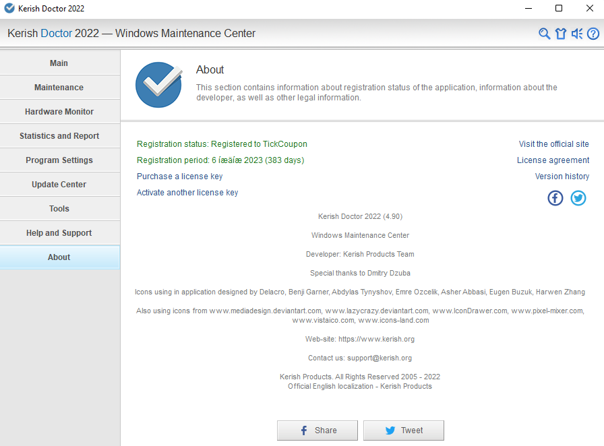
Task: Click the Kerish Doctor 2022 (4.90) version text
Action: pos(360,216)
